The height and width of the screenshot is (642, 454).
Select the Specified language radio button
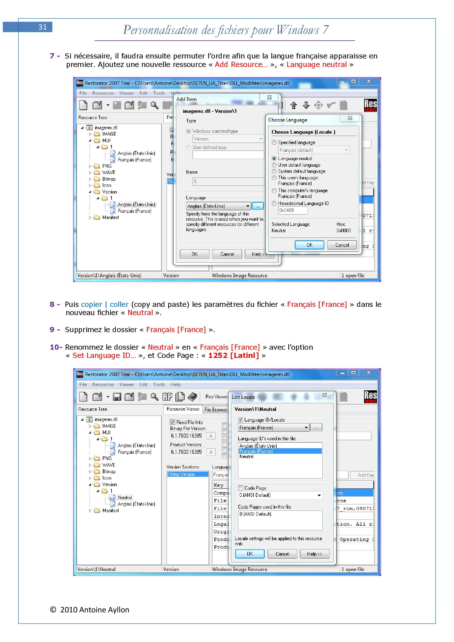coord(274,142)
